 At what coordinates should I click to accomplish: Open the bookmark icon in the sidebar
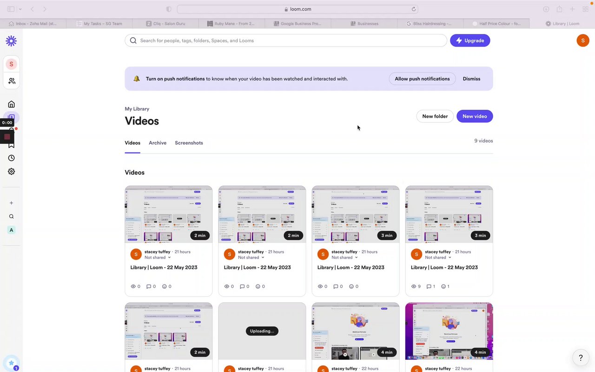(12, 145)
